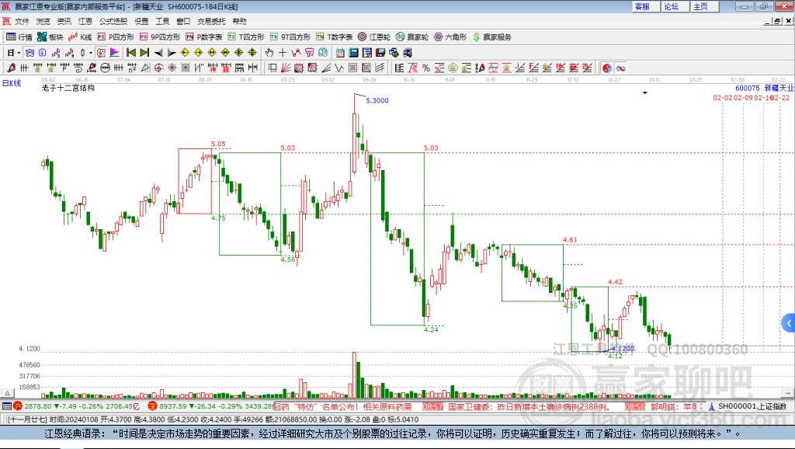Screen dimensions: 795x449
Task: Open the 江恩 menu
Action: [x=85, y=21]
